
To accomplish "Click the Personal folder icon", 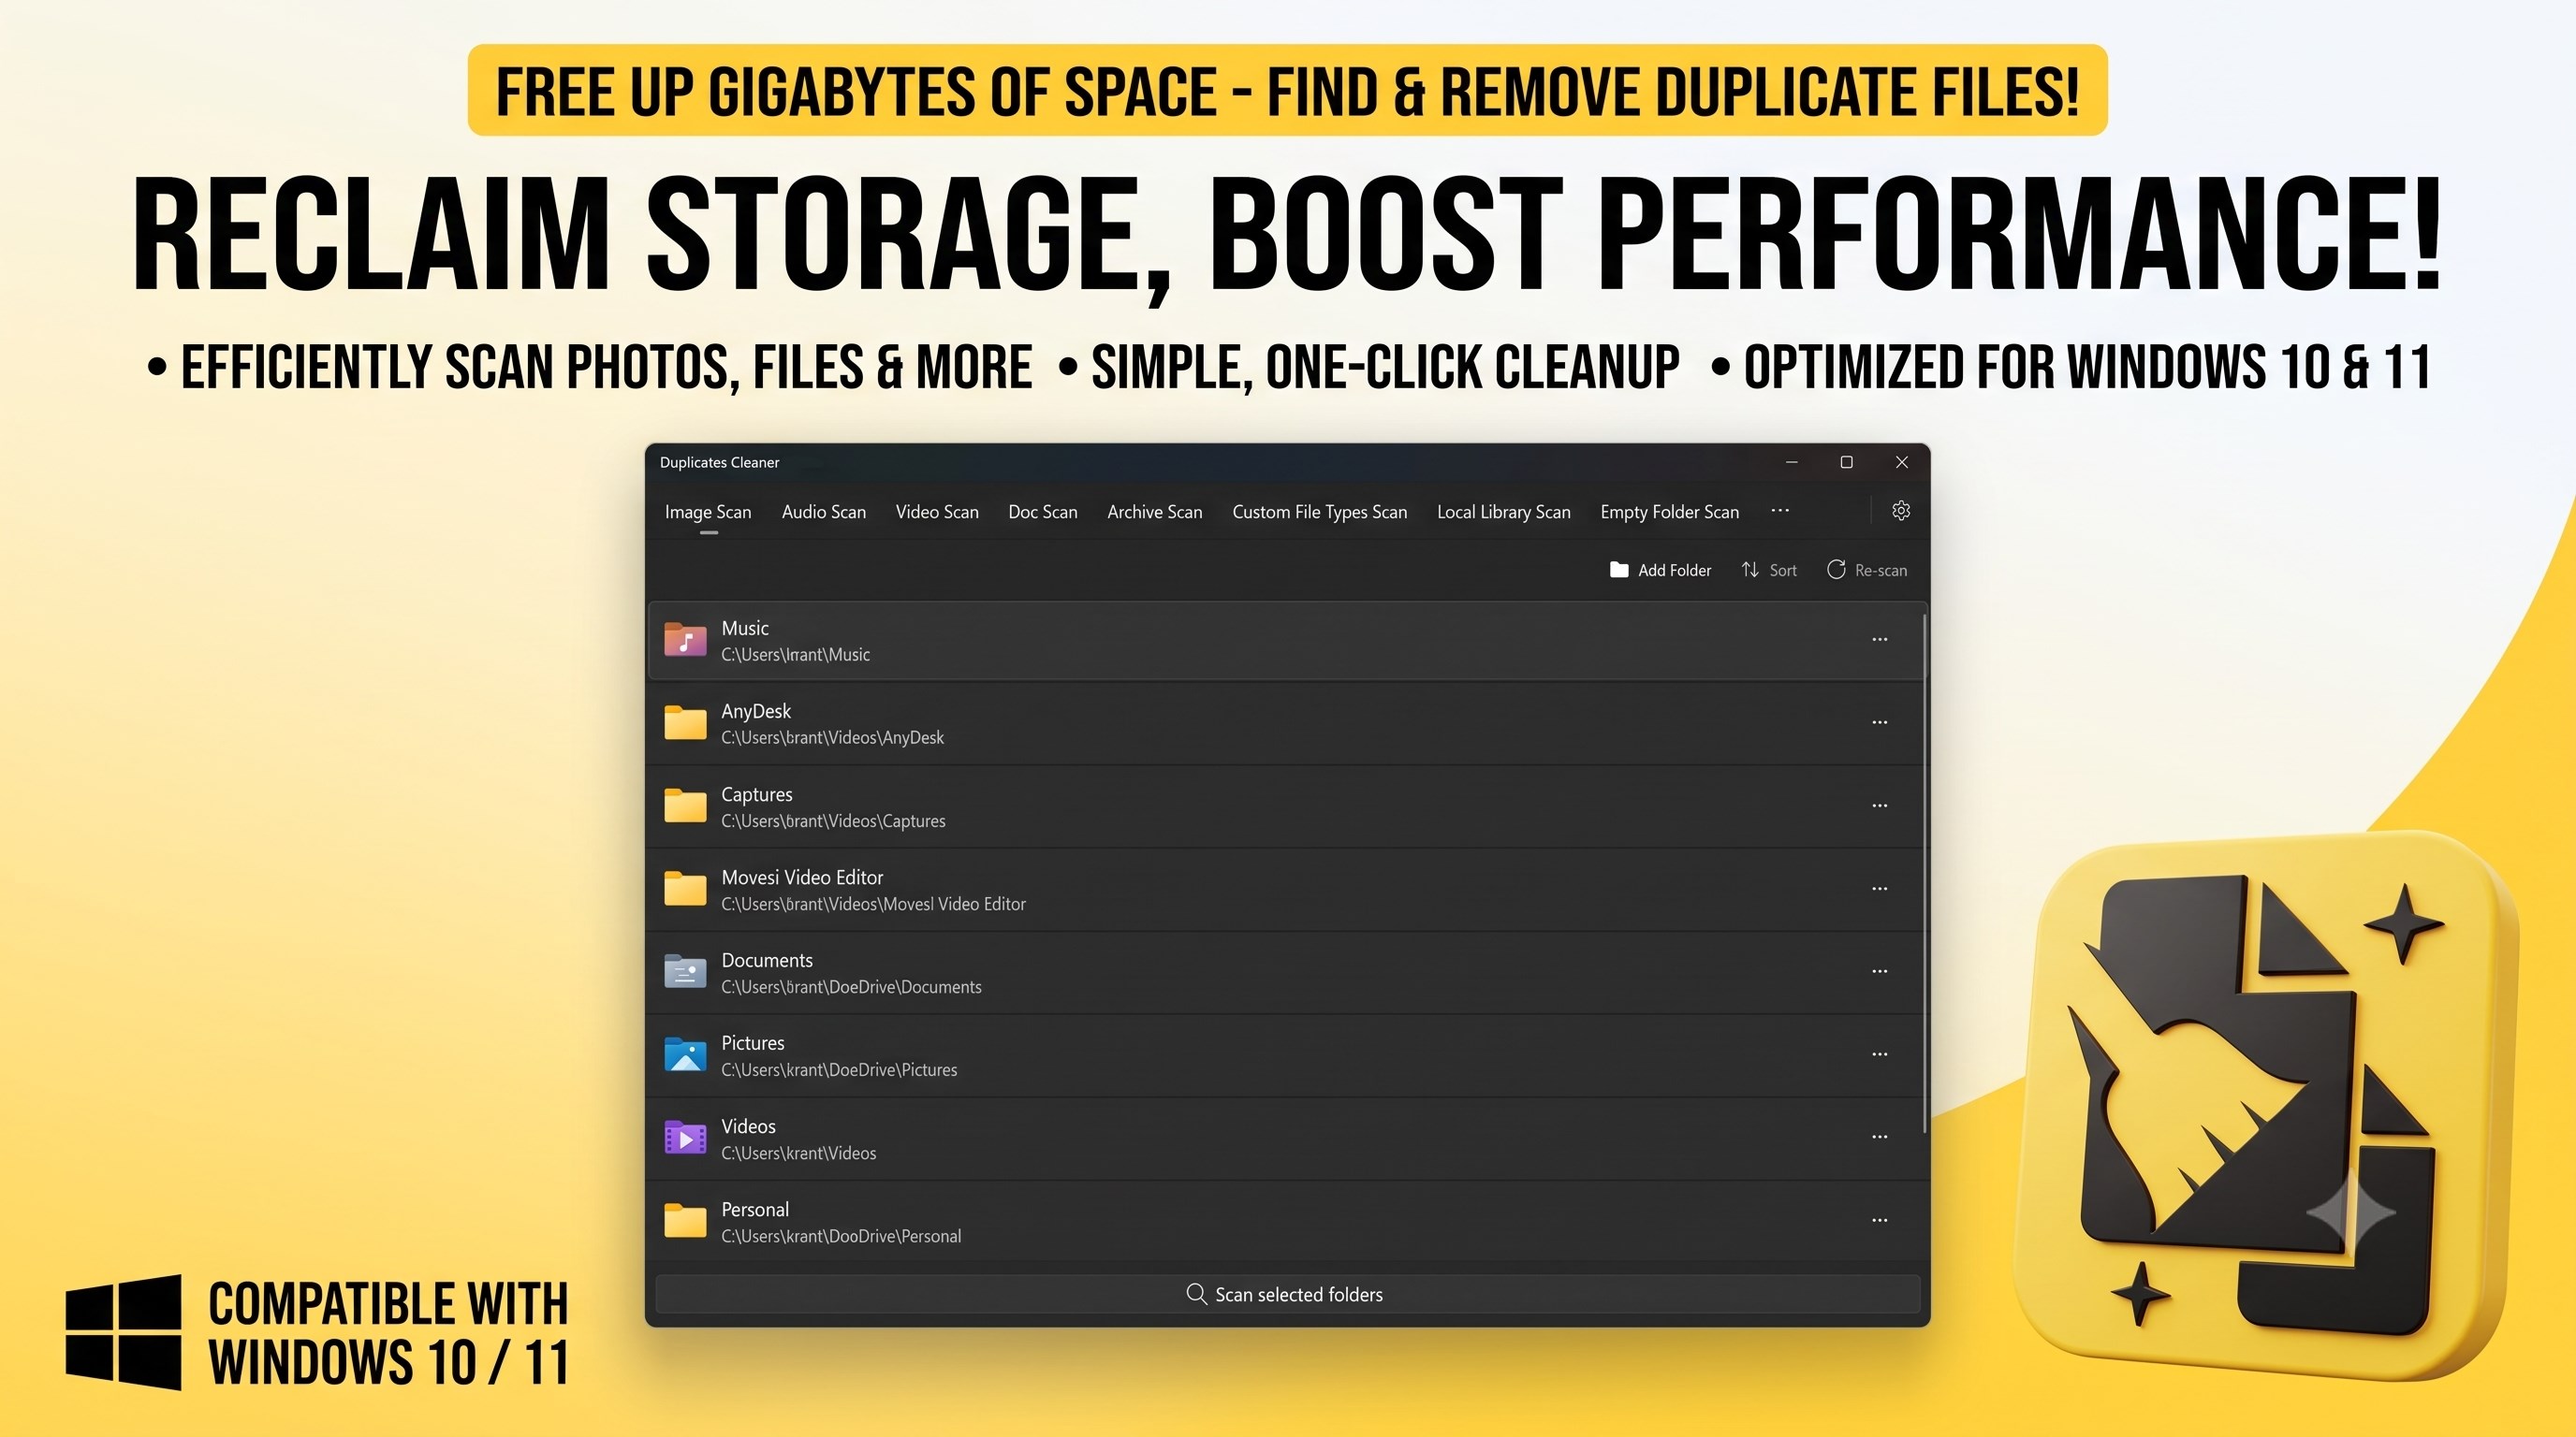I will (x=686, y=1220).
